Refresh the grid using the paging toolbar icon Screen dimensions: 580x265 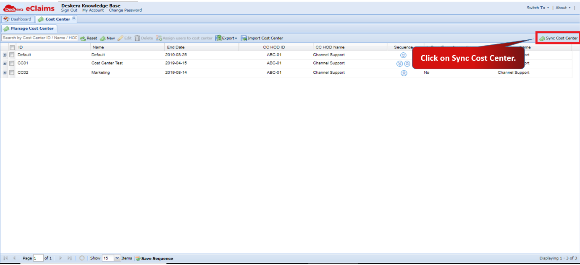[x=82, y=258]
